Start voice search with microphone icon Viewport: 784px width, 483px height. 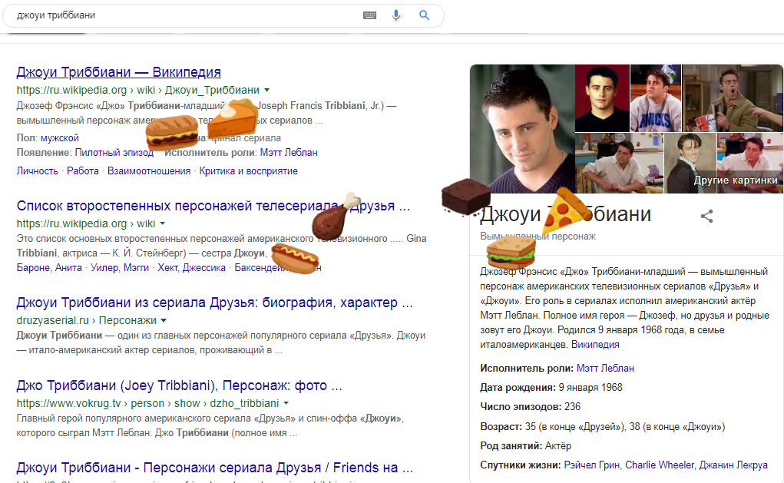[x=396, y=15]
